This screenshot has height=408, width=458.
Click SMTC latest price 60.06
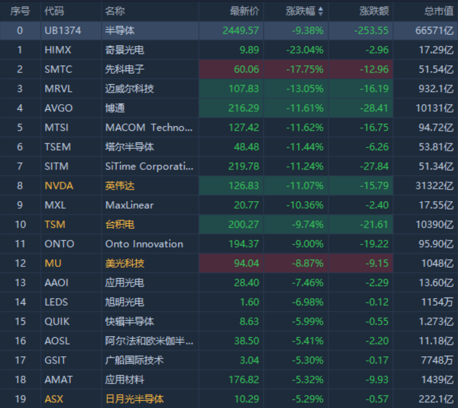point(246,69)
